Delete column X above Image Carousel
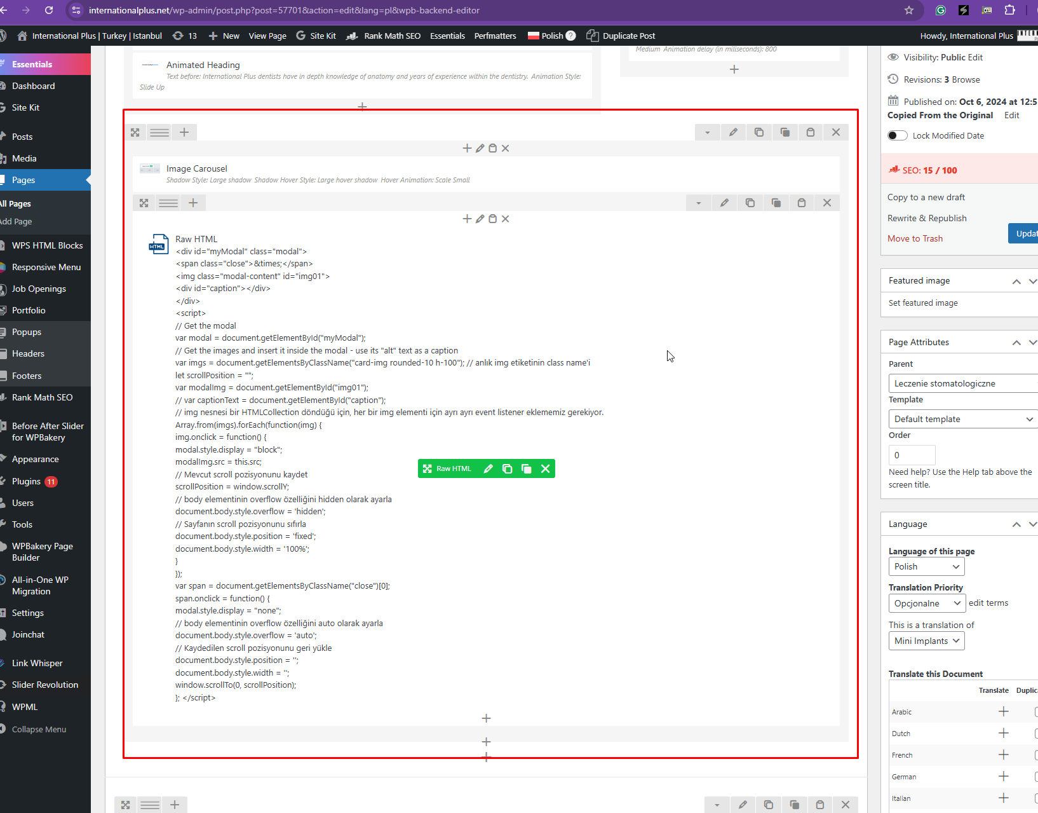 [x=505, y=148]
